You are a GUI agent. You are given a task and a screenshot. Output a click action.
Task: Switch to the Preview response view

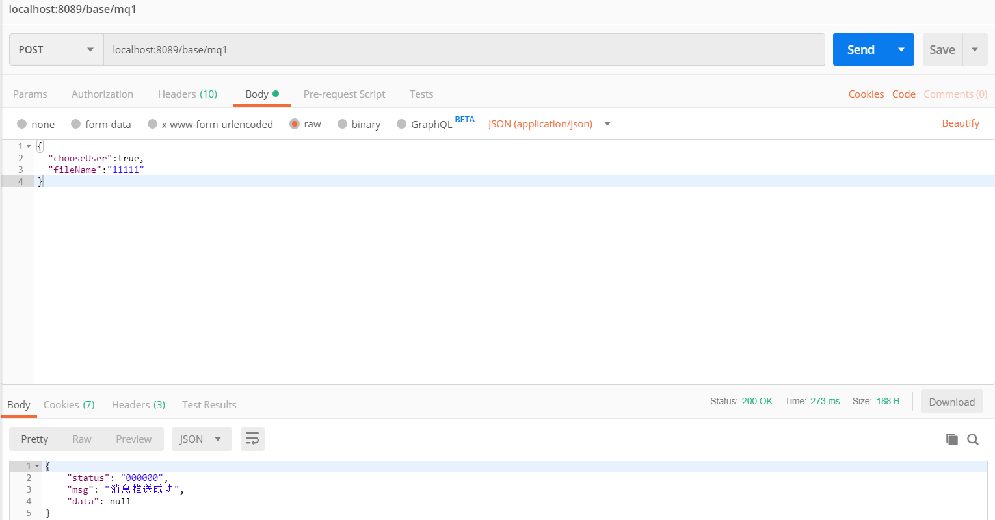(x=133, y=439)
